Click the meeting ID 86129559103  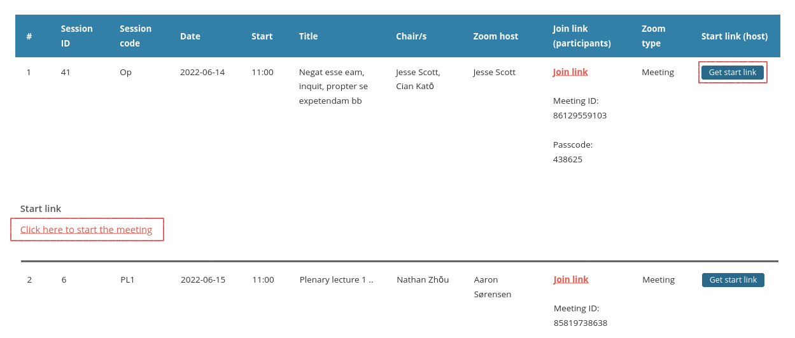point(579,116)
